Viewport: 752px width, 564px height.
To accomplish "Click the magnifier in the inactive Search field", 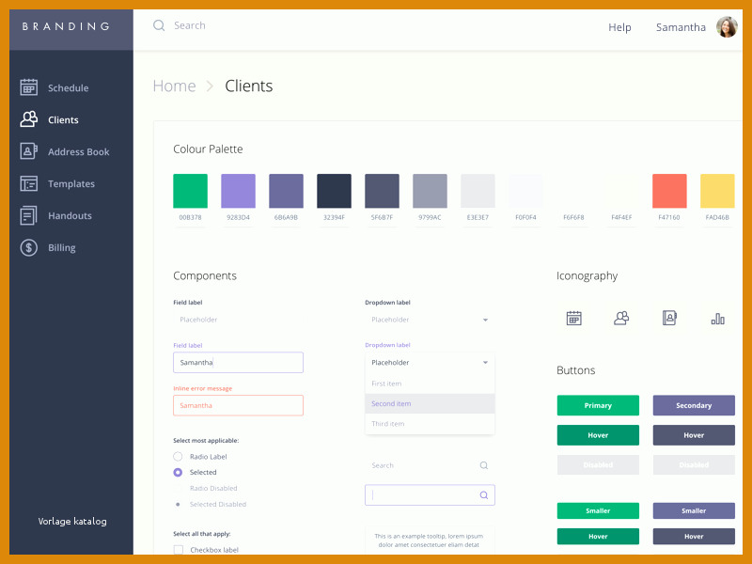I will (484, 465).
